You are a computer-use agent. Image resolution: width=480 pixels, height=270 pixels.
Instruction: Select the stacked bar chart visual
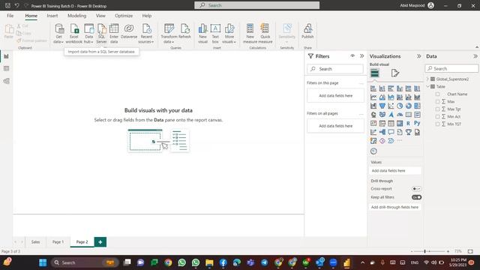[373, 88]
